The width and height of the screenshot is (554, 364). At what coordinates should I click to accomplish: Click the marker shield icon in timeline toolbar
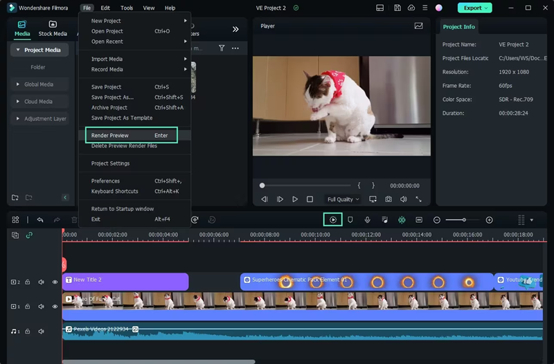(x=350, y=220)
